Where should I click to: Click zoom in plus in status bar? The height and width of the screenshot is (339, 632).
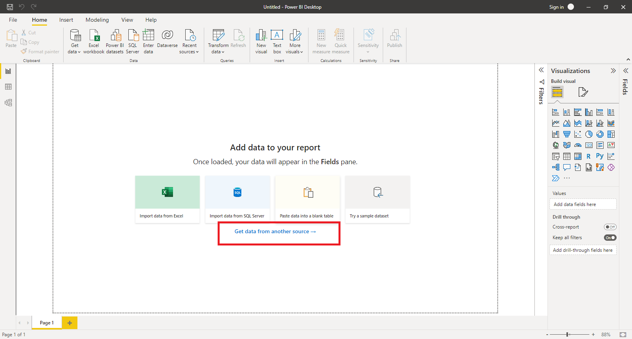coord(593,334)
